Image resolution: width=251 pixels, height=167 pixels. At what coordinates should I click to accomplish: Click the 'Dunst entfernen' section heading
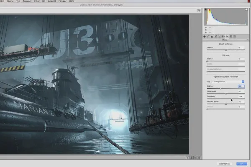[225, 44]
